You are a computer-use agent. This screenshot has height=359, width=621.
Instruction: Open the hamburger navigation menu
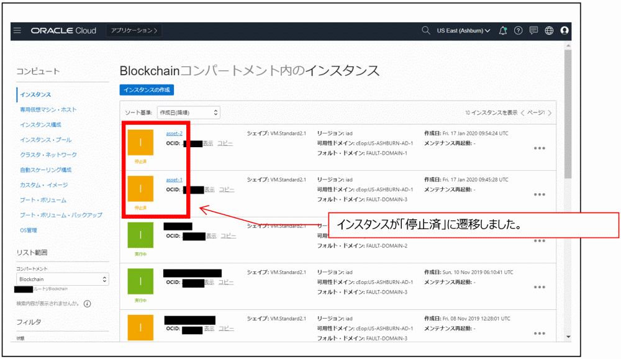point(17,30)
